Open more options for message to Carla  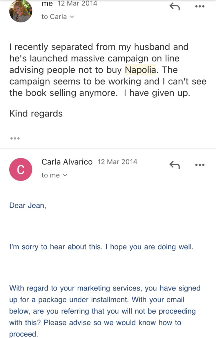[199, 6]
